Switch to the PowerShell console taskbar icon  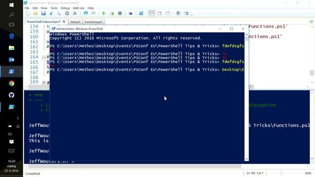[x=11, y=71]
